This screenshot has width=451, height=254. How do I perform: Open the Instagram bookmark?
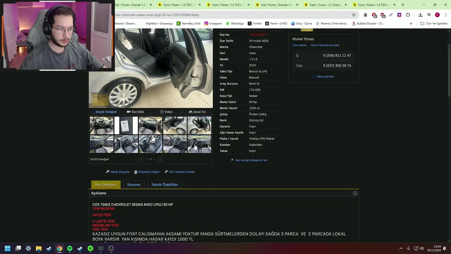(213, 23)
